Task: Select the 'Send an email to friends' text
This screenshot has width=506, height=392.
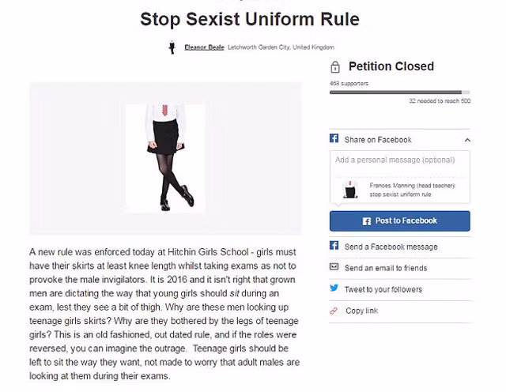Action: tap(386, 268)
